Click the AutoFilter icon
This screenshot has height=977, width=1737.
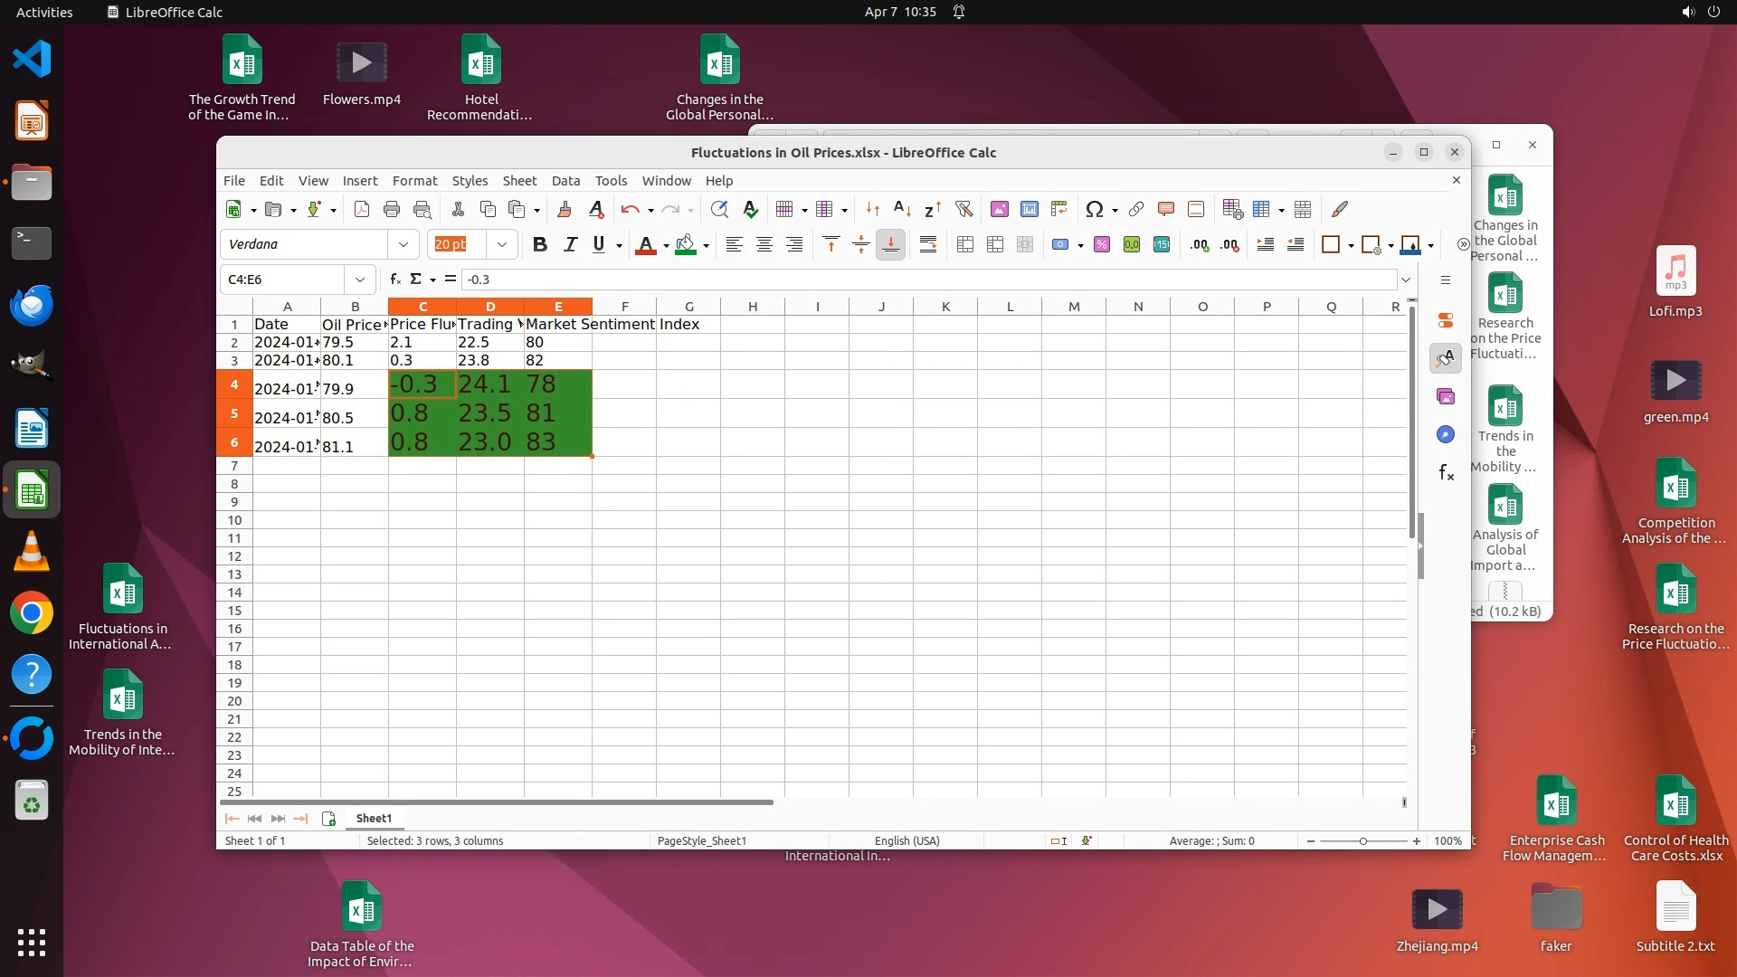tap(963, 210)
